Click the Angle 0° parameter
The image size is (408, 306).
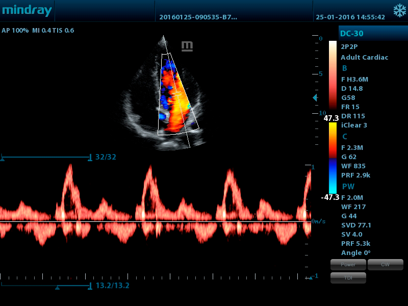(355, 252)
